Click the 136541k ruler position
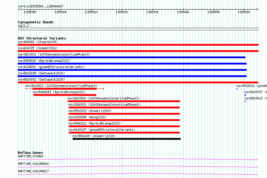 pyautogui.click(x=91, y=12)
